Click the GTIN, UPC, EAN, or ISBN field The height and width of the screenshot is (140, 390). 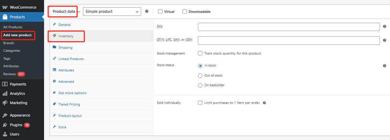pyautogui.click(x=289, y=40)
